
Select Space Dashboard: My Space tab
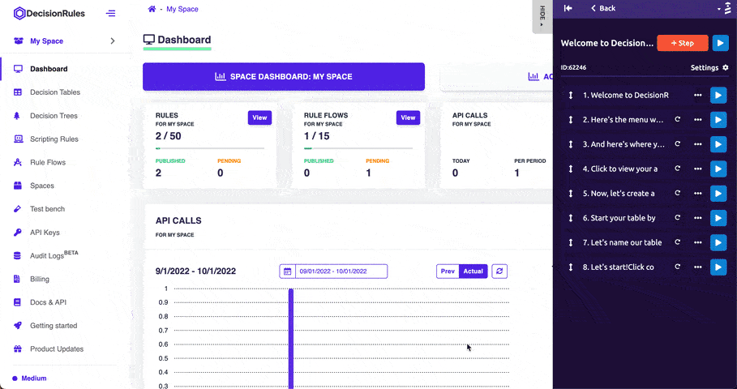[x=284, y=76]
